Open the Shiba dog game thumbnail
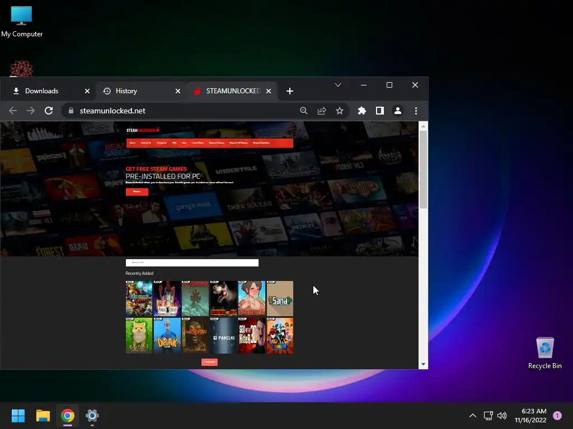The height and width of the screenshot is (429, 573). coord(139,336)
